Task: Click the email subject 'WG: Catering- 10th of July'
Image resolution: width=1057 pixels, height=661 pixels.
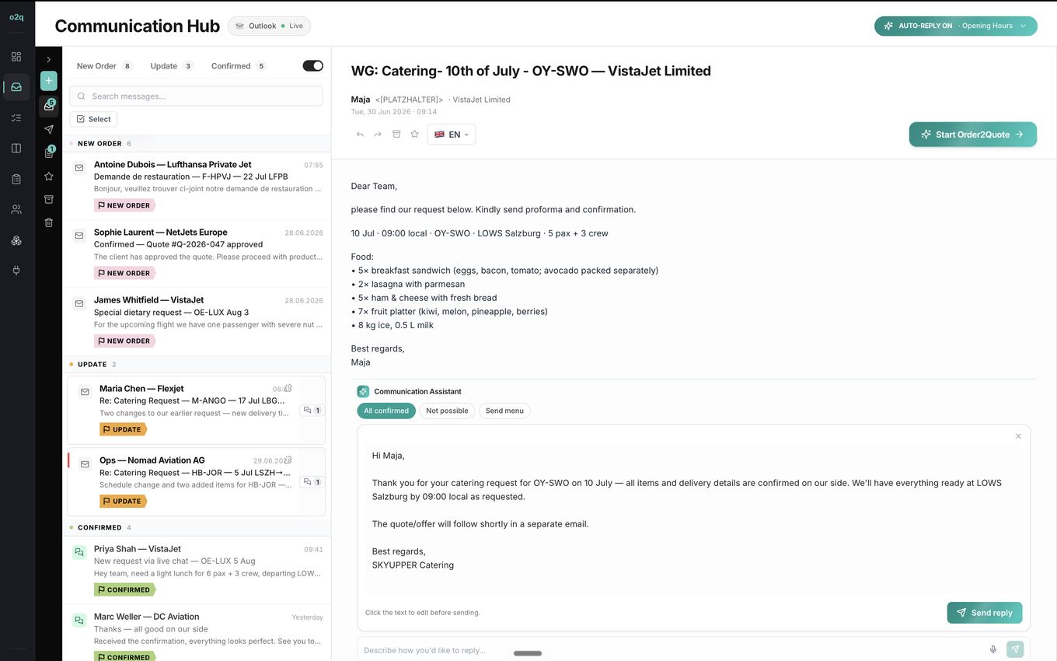Action: 531,71
